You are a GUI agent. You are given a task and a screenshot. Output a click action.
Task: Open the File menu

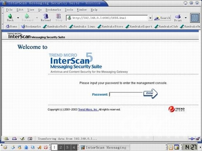tap(10, 9)
